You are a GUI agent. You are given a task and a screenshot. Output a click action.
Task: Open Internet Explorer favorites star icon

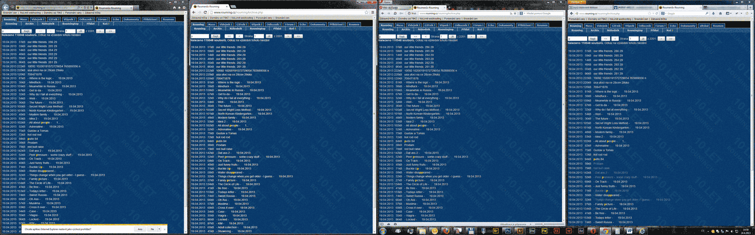[x=179, y=7]
